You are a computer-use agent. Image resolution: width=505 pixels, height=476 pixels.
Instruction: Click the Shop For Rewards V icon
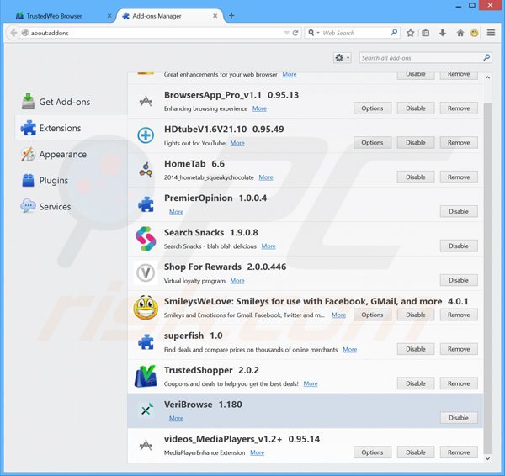[146, 273]
